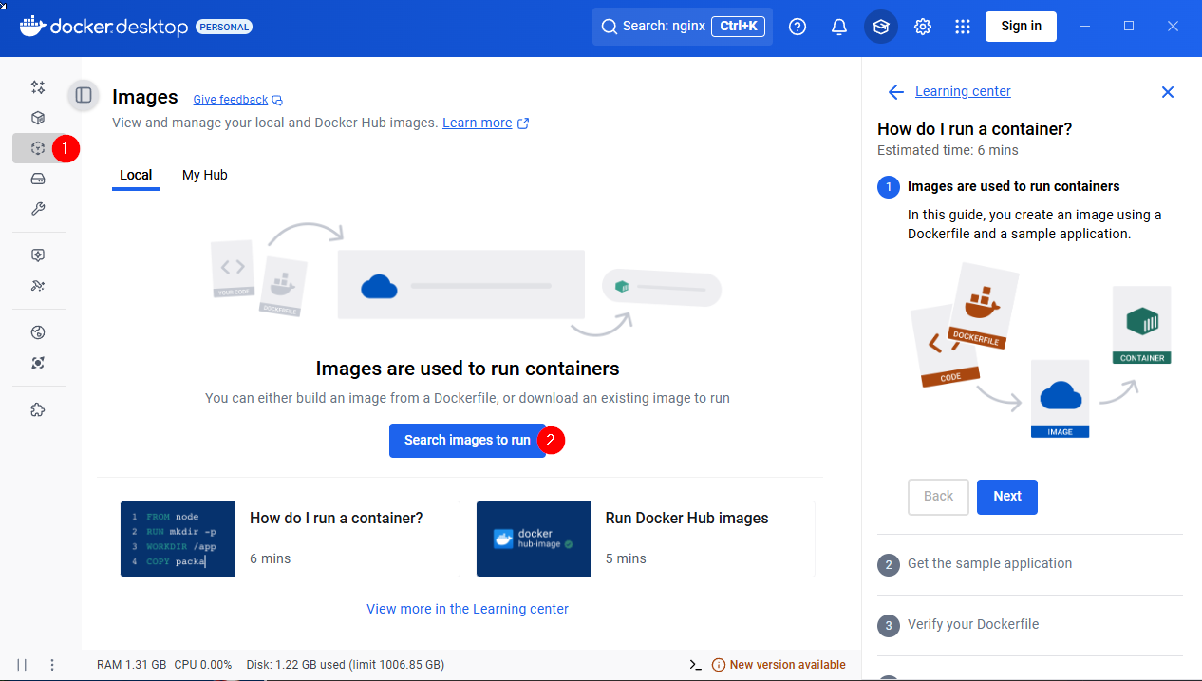
Task: Open the apps grid menu in header
Action: point(963,27)
